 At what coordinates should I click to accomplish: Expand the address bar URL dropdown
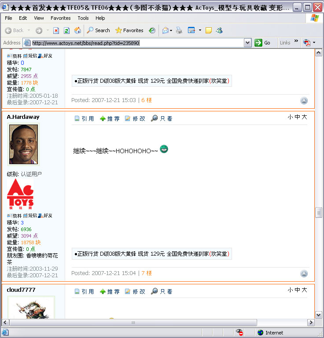pos(248,43)
